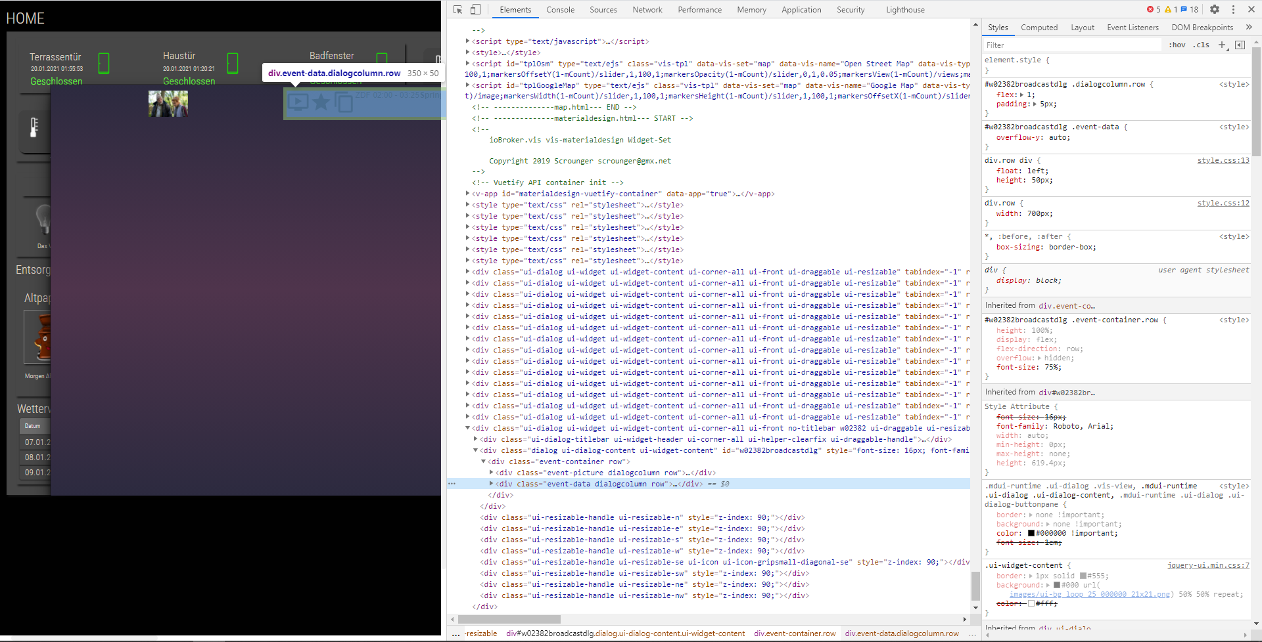Viewport: 1262px width, 642px height.
Task: Click the first ui-resizable-n handle DOM row
Action: pos(643,517)
